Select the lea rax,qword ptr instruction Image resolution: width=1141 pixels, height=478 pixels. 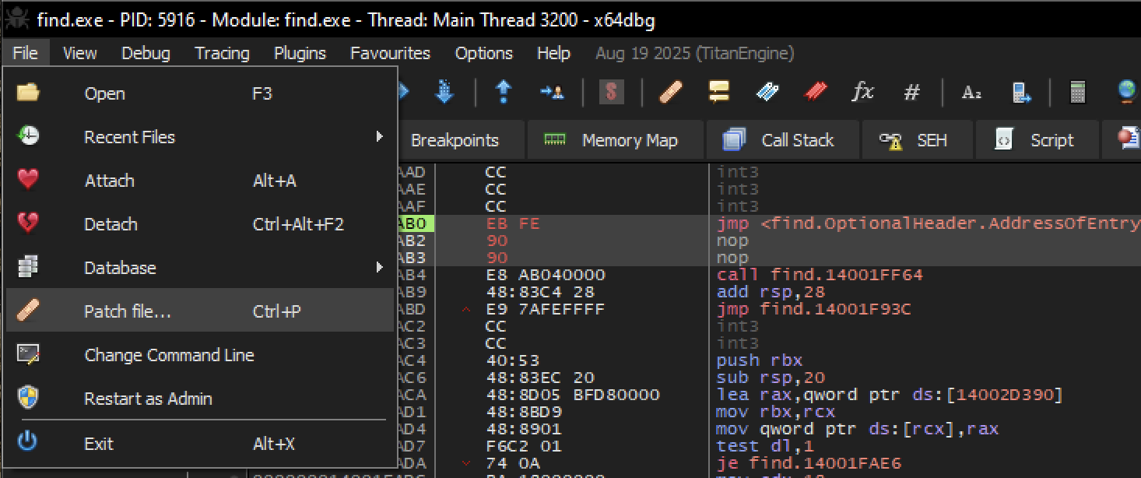click(890, 395)
